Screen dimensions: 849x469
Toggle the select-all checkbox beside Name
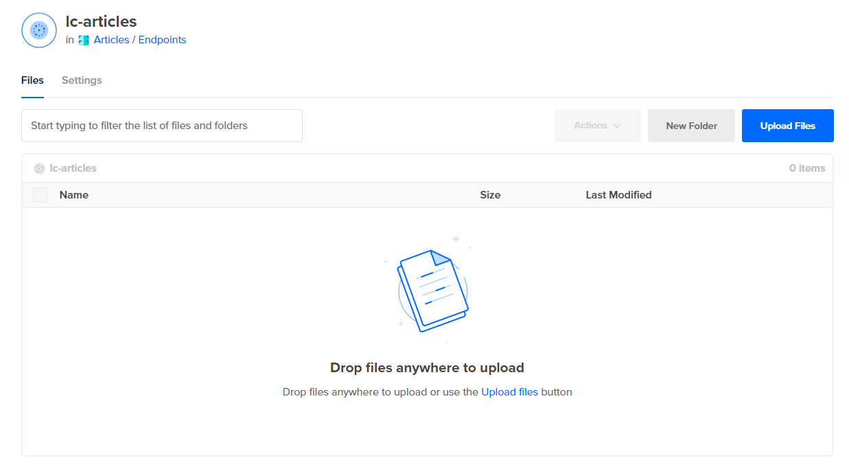click(40, 195)
